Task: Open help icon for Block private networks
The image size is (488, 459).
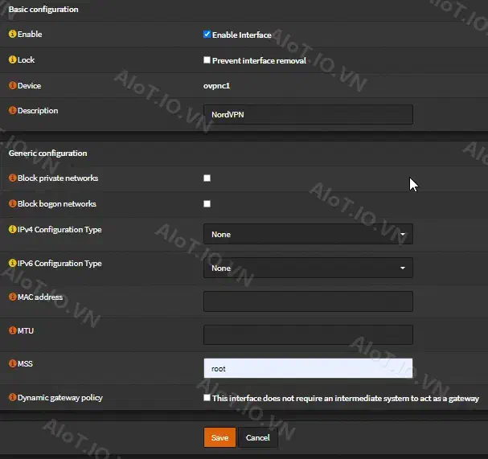Action: (12, 178)
